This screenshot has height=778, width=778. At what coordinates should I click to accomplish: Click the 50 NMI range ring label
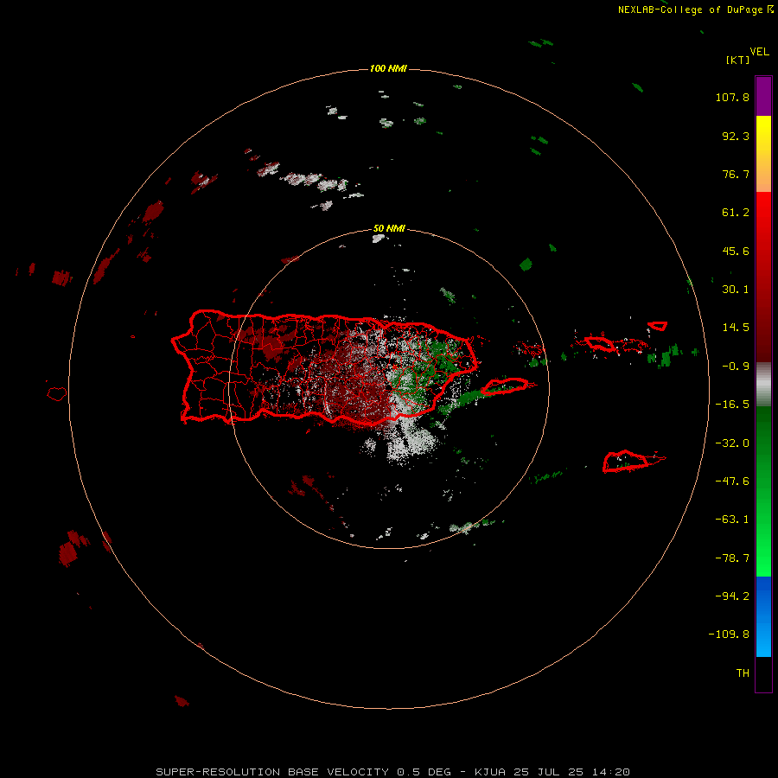point(388,229)
